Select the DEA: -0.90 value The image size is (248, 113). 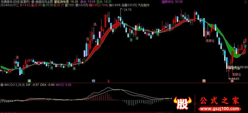click(47, 85)
